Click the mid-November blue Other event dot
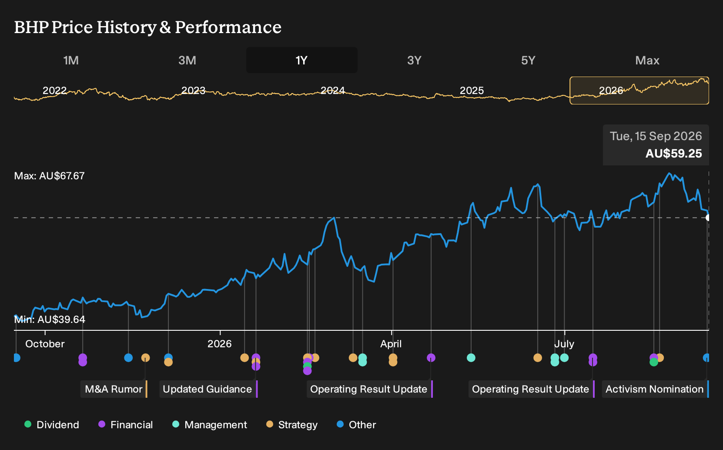 coord(128,358)
